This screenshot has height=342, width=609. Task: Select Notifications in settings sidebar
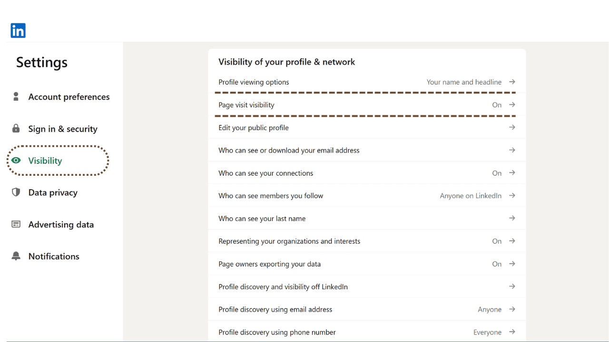click(54, 256)
